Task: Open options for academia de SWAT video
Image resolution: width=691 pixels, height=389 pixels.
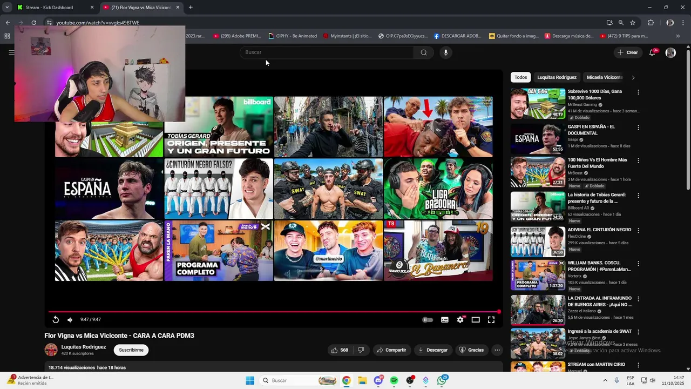Action: (x=638, y=332)
